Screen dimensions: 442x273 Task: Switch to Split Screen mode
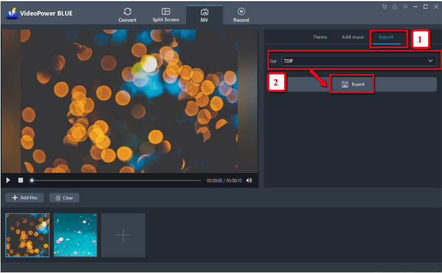tap(166, 15)
